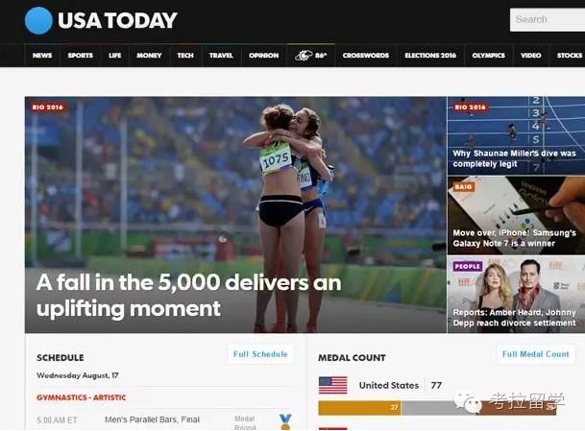Click the blue USA TODAY circle logo
The height and width of the screenshot is (431, 585).
pyautogui.click(x=38, y=21)
